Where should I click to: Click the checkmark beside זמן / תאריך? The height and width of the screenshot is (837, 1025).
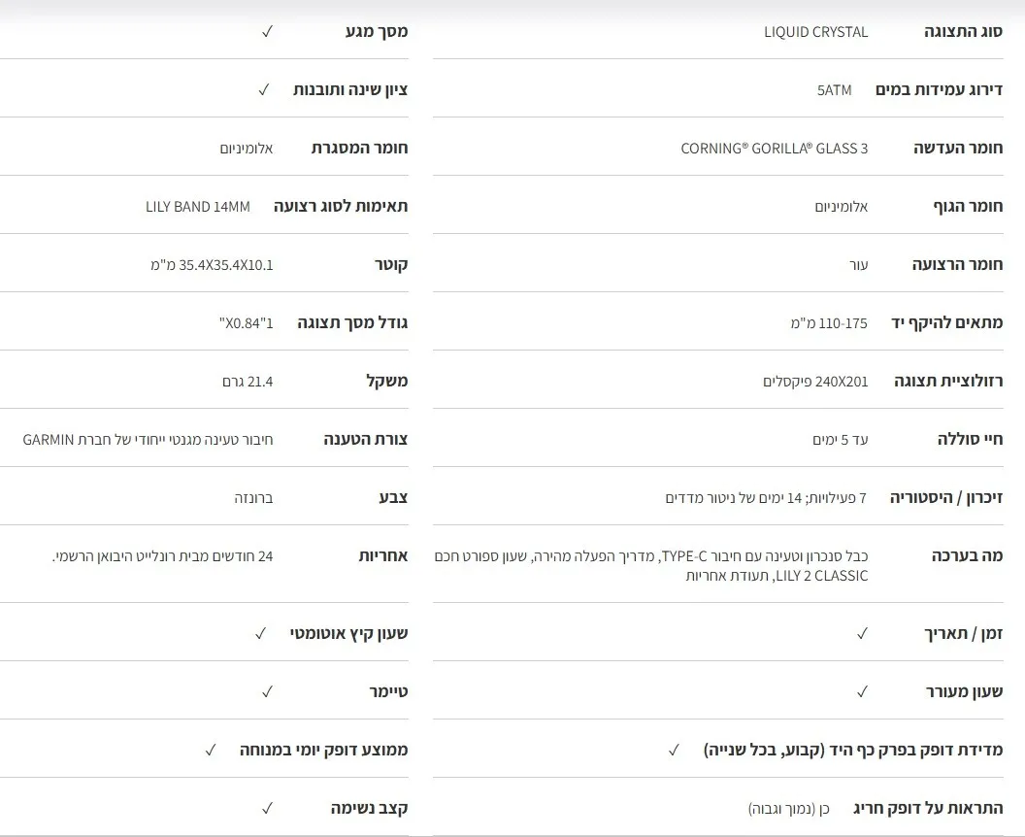(x=862, y=633)
